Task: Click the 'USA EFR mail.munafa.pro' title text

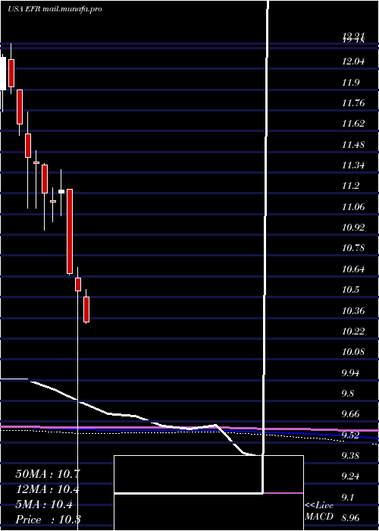Action: [x=55, y=9]
